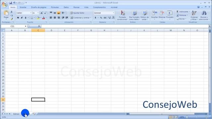Open the font size 11 dropdown
This screenshot has width=212, height=119.
point(38,13)
